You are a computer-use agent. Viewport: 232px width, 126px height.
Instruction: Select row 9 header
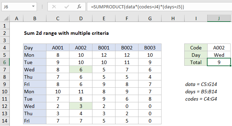(5, 84)
